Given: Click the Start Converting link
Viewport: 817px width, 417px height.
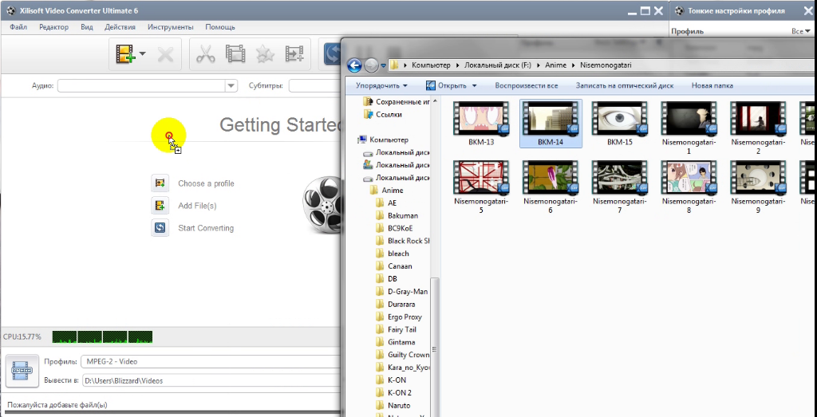Looking at the screenshot, I should point(206,228).
